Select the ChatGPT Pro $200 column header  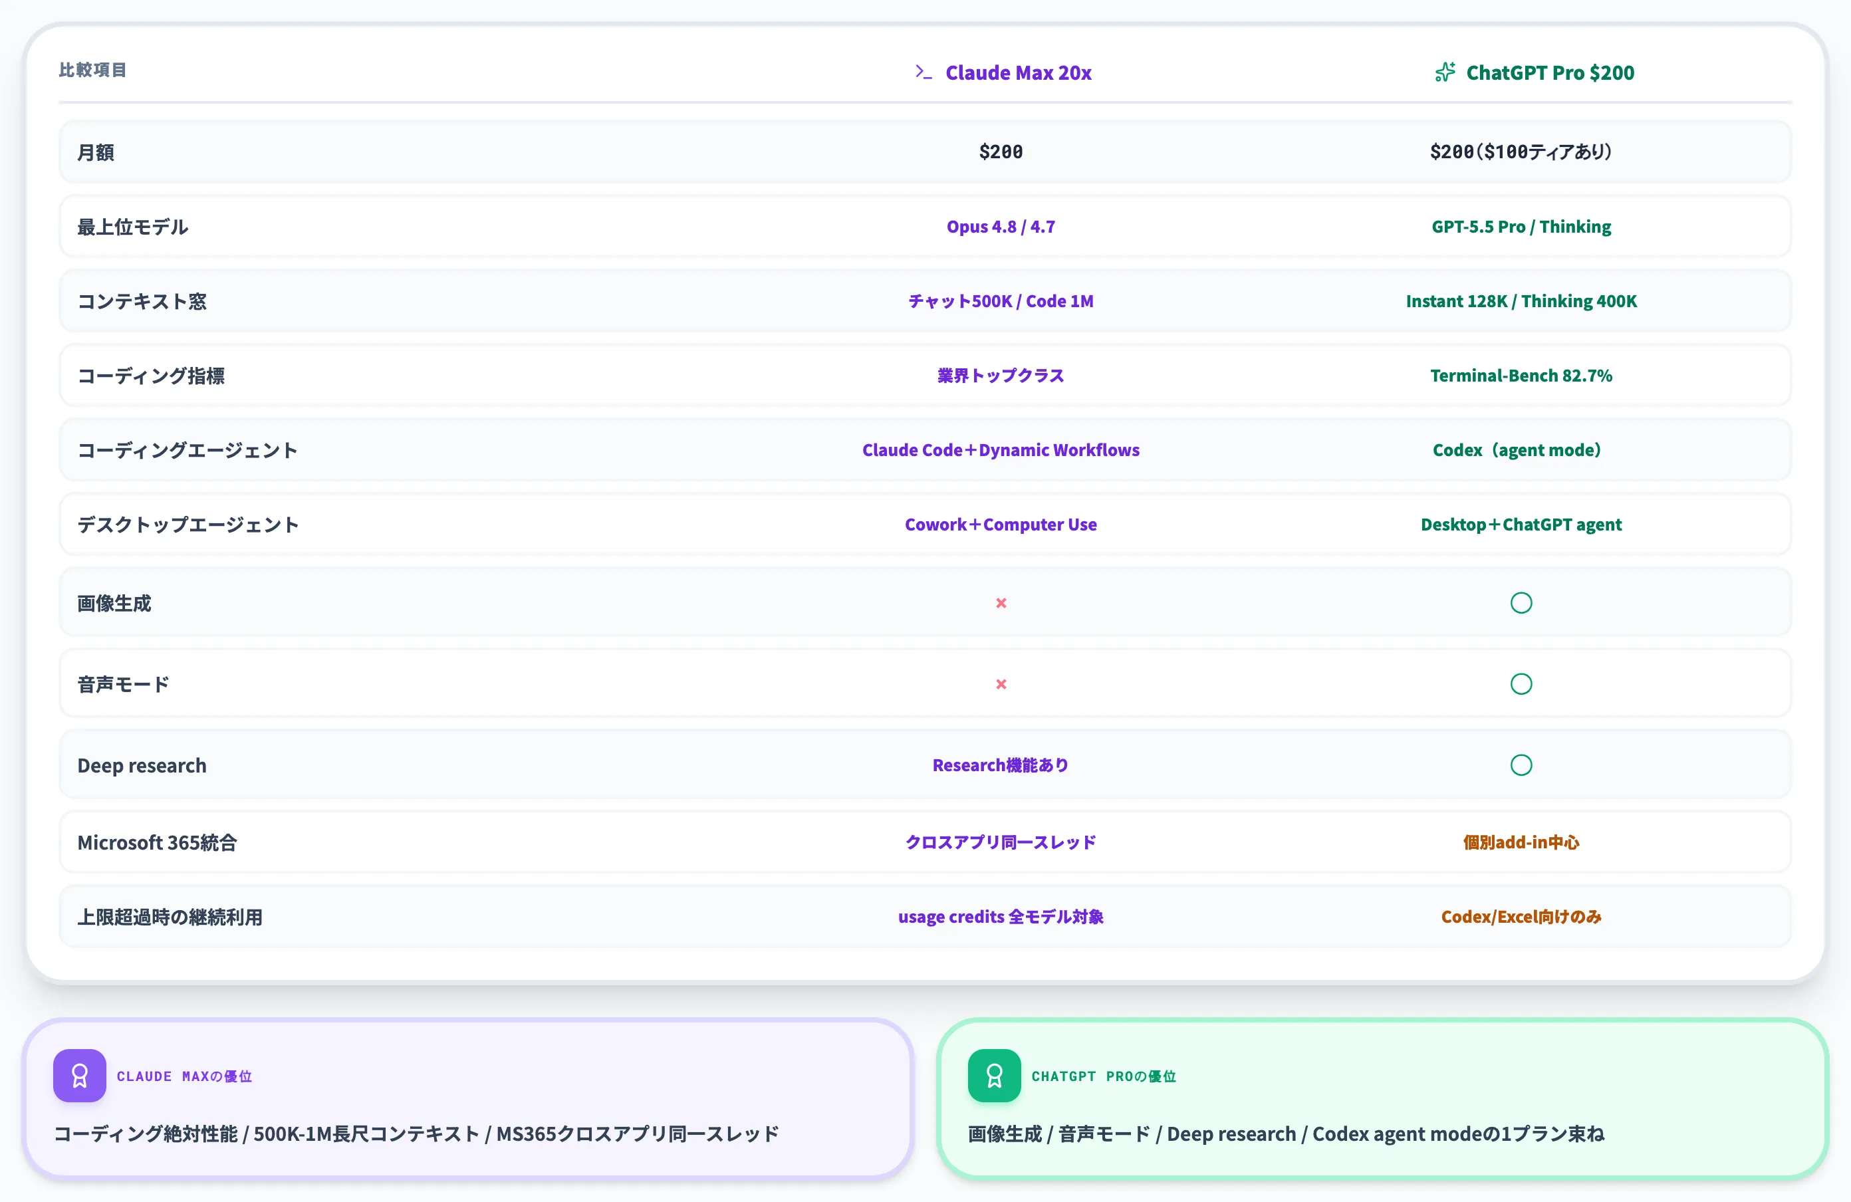1535,72
